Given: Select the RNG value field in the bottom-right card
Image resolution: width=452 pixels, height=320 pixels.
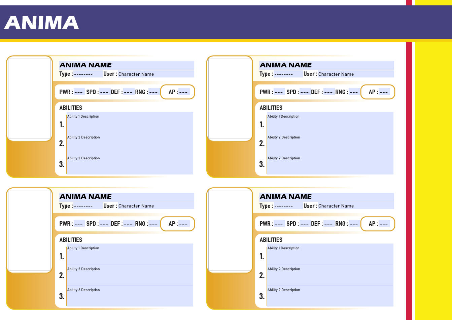Looking at the screenshot, I should (x=354, y=224).
